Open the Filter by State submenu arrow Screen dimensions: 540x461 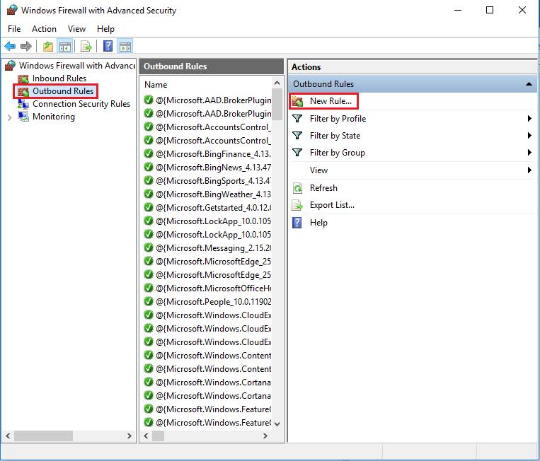click(x=529, y=136)
